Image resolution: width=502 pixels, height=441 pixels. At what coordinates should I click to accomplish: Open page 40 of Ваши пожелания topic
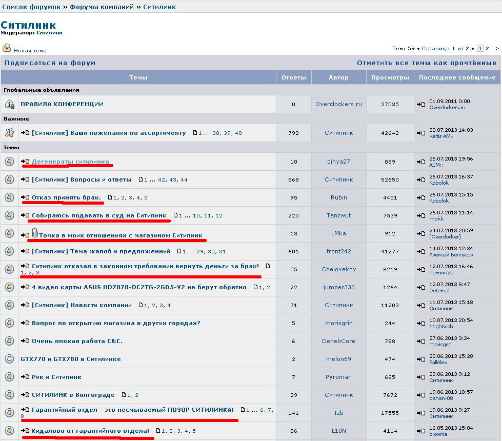click(x=238, y=133)
